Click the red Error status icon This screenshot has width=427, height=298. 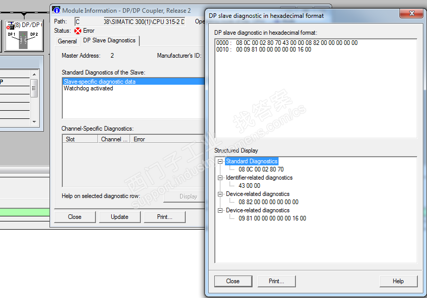coord(78,31)
